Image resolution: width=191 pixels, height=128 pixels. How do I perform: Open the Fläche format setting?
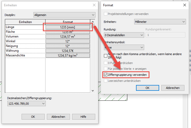pos(68,32)
